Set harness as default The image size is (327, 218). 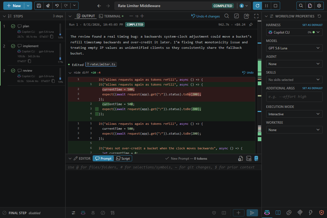[x=312, y=25]
